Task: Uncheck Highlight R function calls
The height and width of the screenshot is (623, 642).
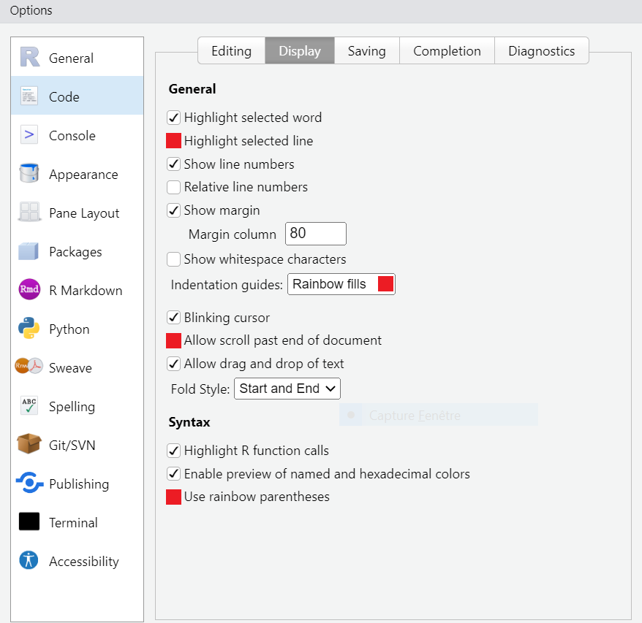Action: pos(174,451)
